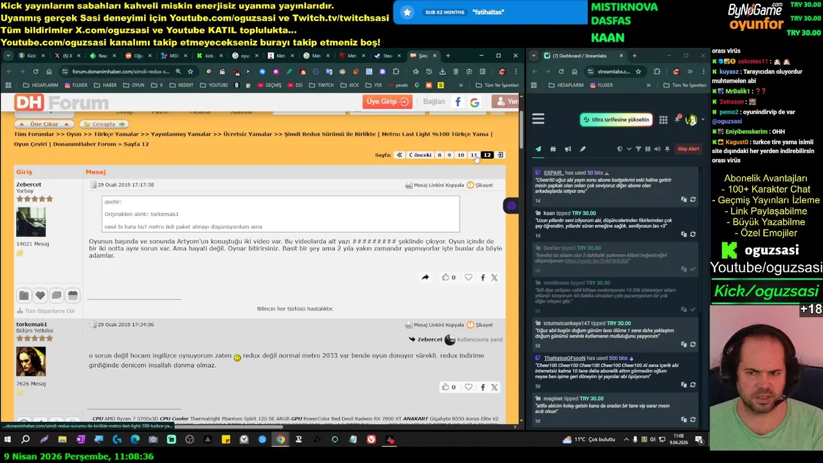The width and height of the screenshot is (823, 463).
Task: Go to forum page 10
Action: (x=461, y=155)
